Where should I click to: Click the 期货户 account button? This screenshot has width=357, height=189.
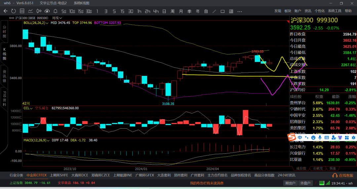[290, 183]
